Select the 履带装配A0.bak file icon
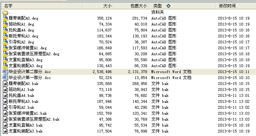The width and height of the screenshot is (256, 136). pos(5,84)
